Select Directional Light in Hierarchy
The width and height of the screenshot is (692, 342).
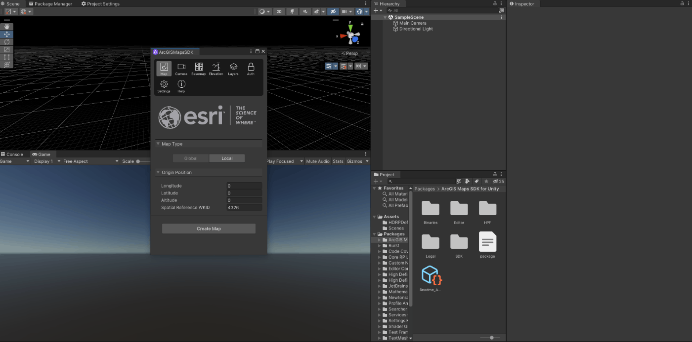[412, 29]
